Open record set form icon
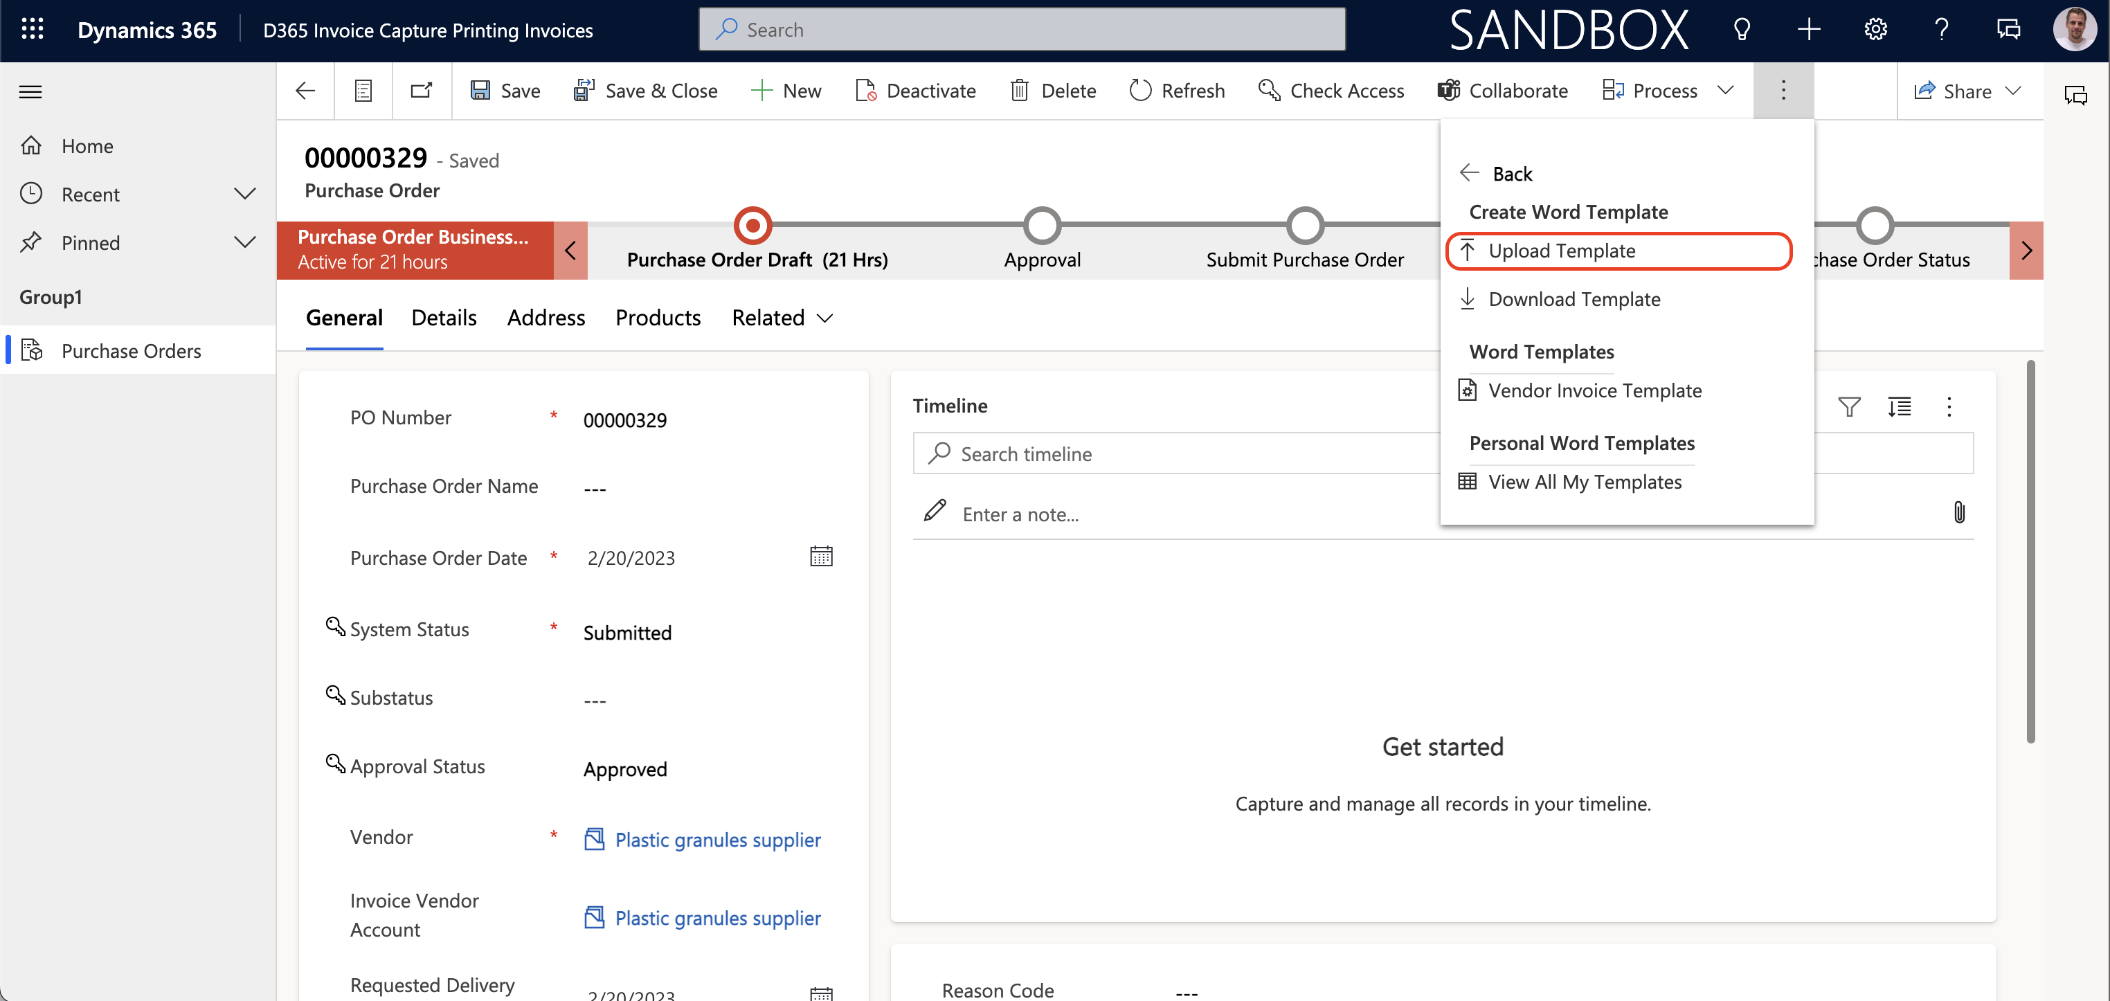2110x1001 pixels. [x=363, y=91]
